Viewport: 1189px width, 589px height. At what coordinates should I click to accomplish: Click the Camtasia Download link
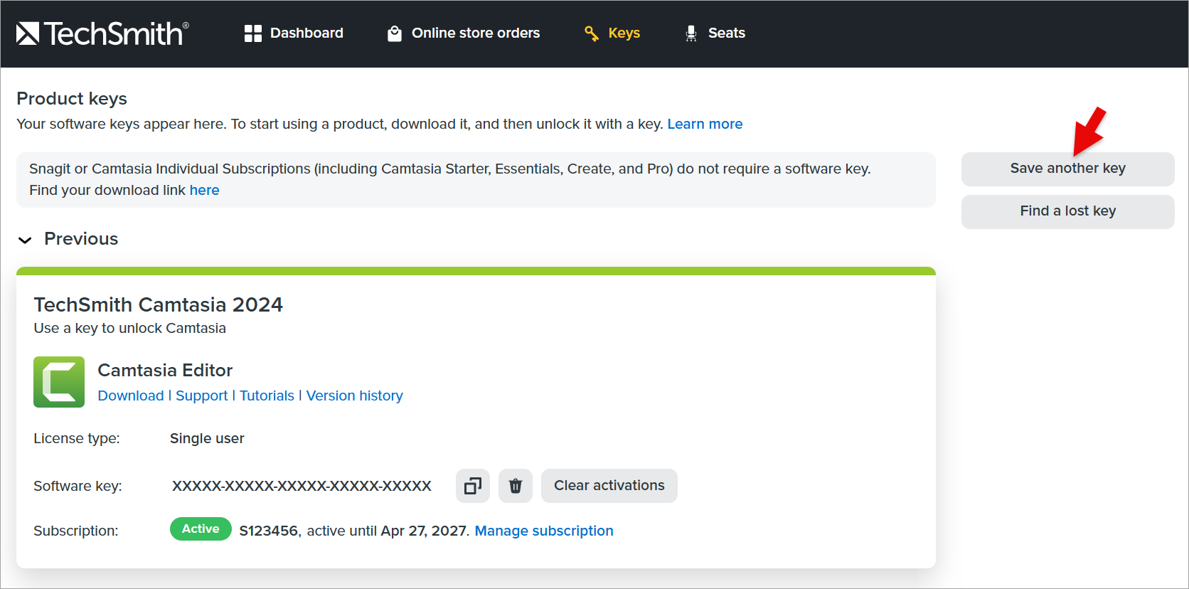[x=131, y=396]
